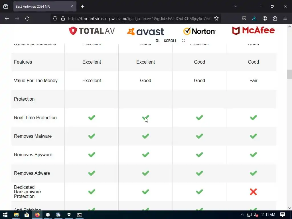
Task: Select the Features row label
Action: point(23,62)
